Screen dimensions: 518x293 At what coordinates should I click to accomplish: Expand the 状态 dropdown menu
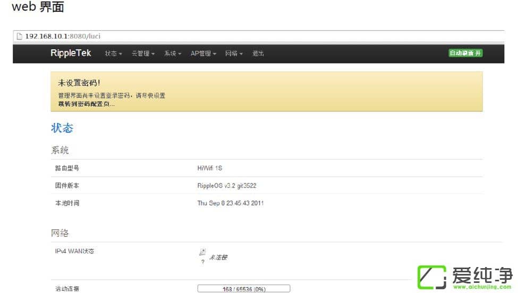click(x=113, y=54)
